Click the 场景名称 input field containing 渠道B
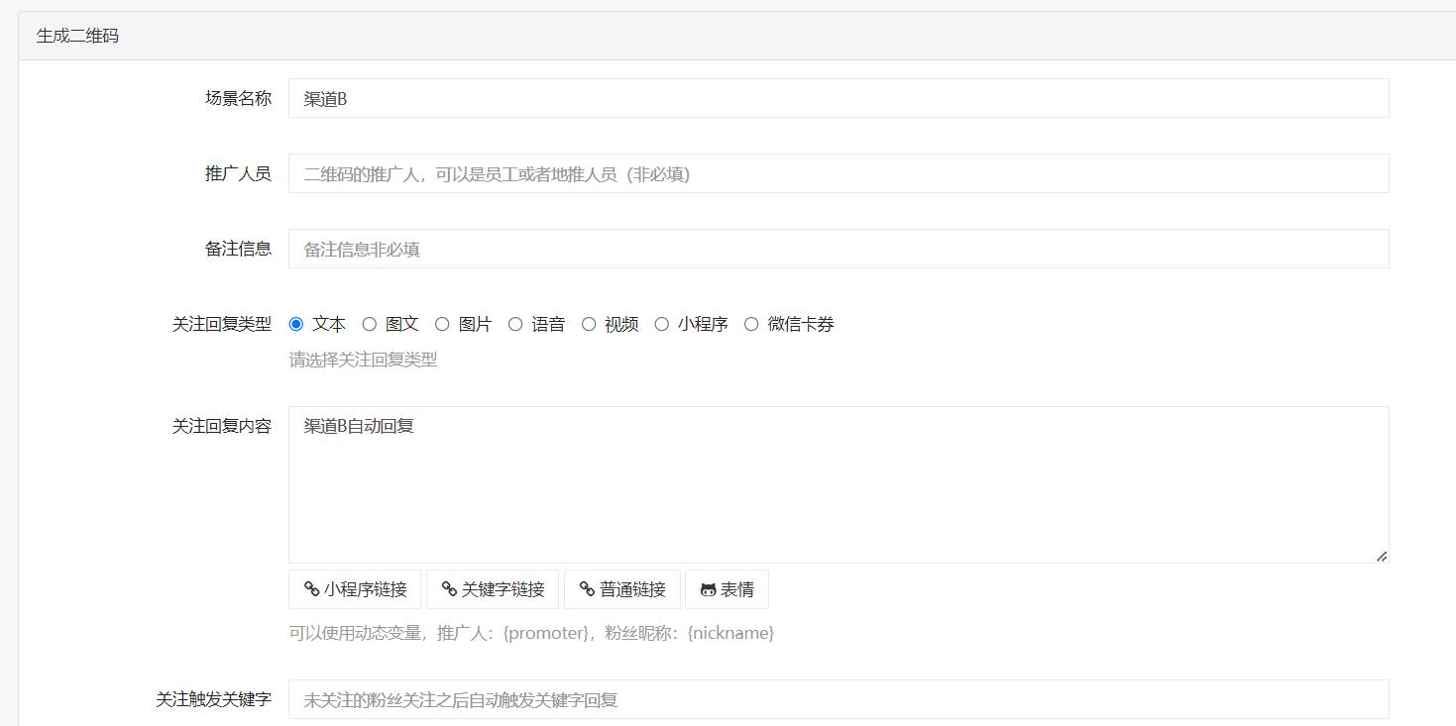Image resolution: width=1456 pixels, height=726 pixels. [x=838, y=99]
